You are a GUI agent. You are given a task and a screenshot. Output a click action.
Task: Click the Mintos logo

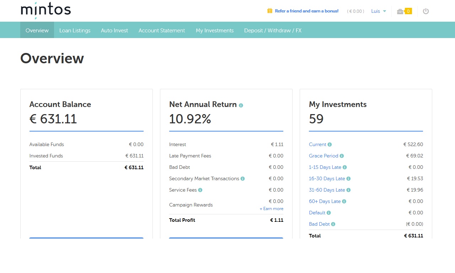(x=46, y=10)
